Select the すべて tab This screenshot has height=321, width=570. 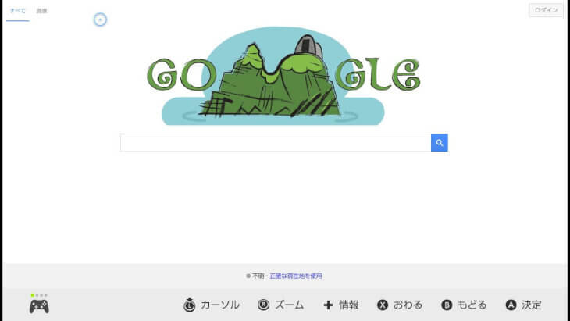point(17,11)
